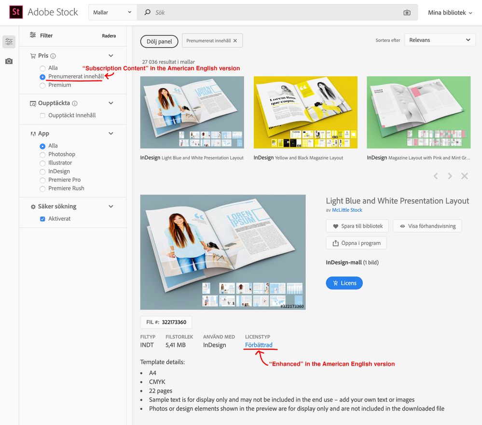Go to next item arrow in detail panel
Viewport: 482px width, 425px height.
450,176
